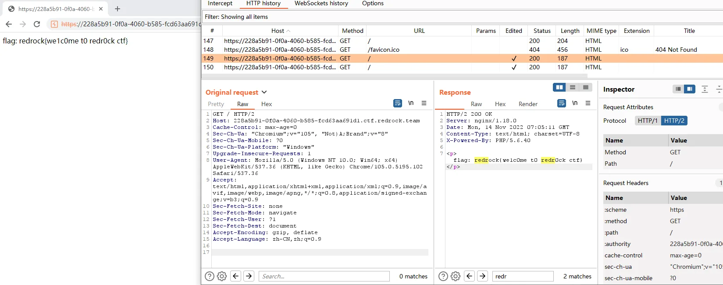Switch protocol to HTTP/1

click(x=647, y=121)
